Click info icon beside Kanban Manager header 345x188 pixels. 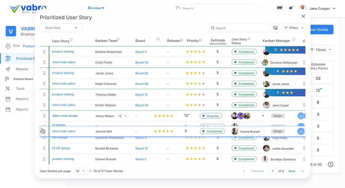(294, 40)
